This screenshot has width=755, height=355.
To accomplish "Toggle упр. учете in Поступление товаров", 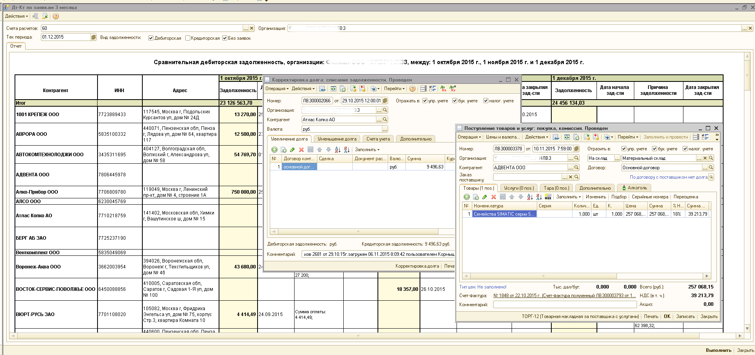I will click(624, 149).
